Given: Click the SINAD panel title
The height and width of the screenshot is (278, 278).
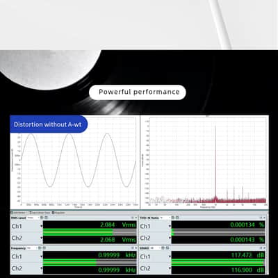Looking at the screenshot, I should point(145,248).
